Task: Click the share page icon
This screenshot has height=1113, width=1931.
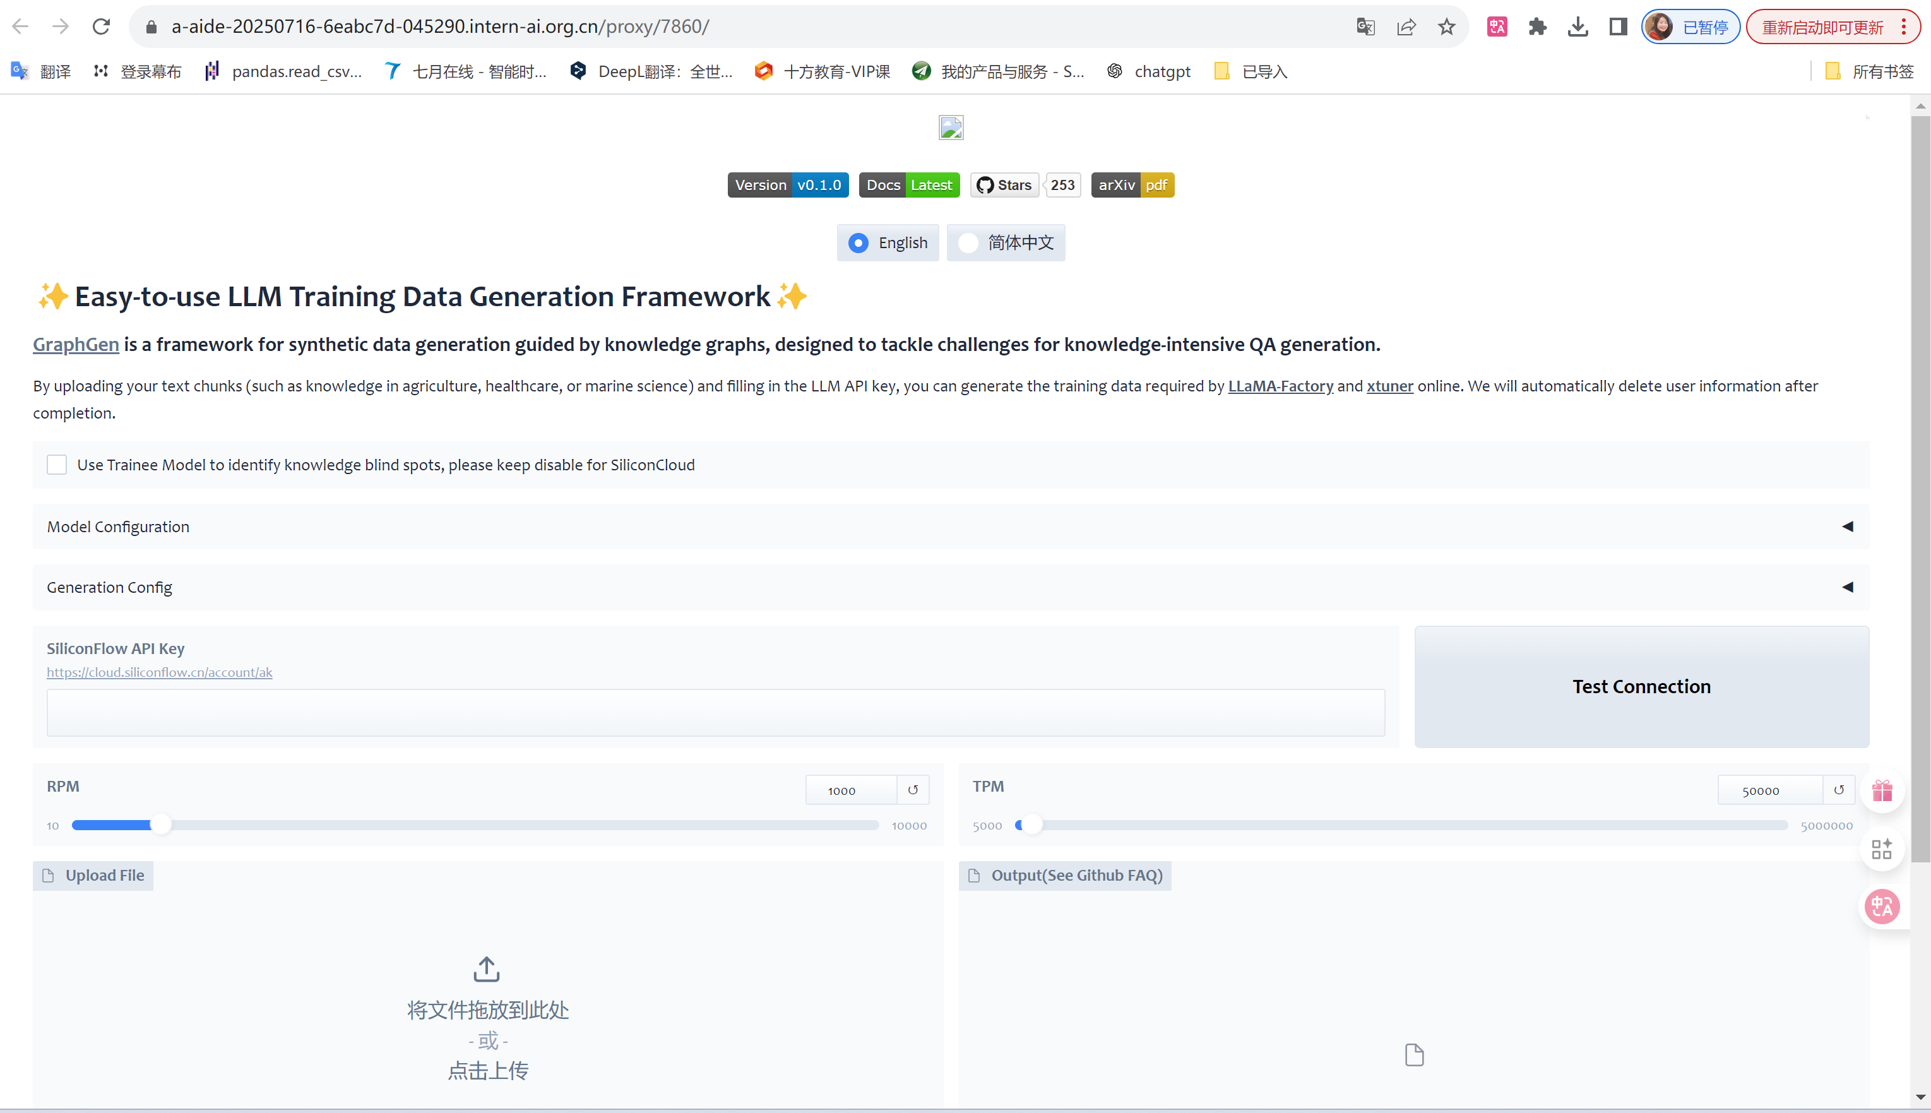Action: [x=1406, y=27]
